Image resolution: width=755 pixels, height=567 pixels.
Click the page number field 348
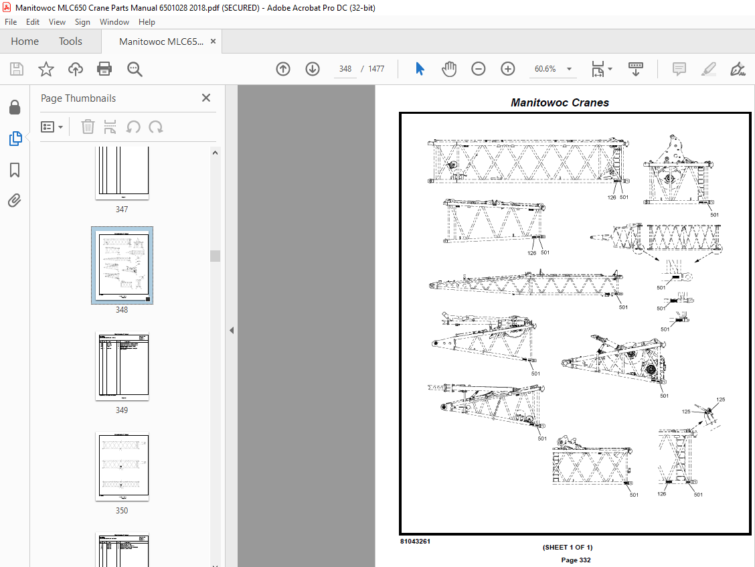coord(345,69)
